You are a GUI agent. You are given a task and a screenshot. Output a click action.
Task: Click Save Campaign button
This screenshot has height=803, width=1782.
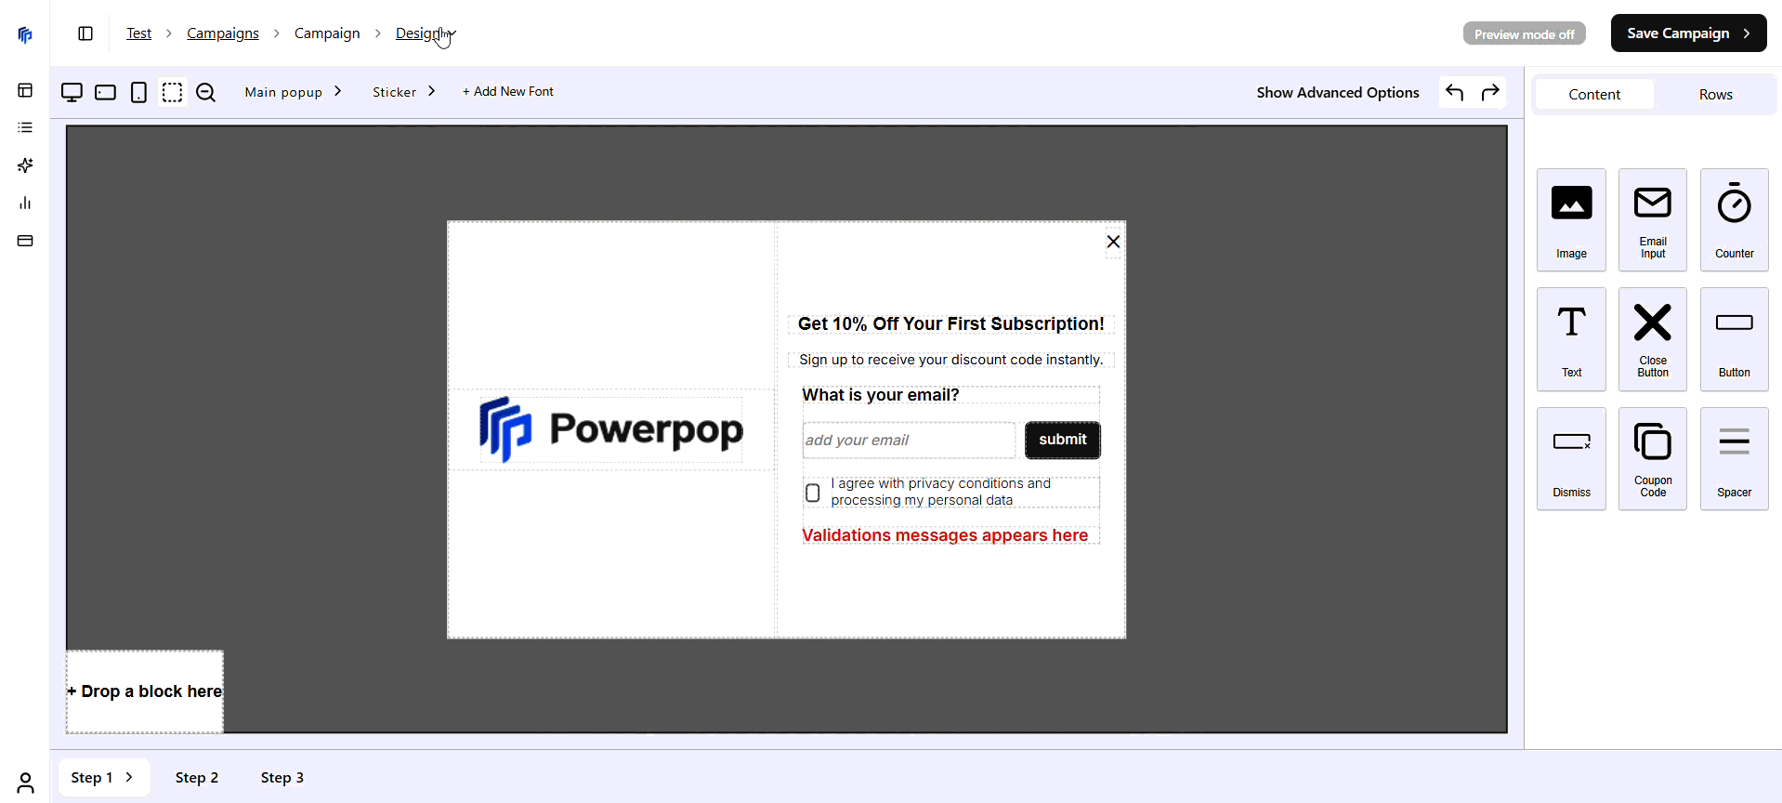(1688, 33)
